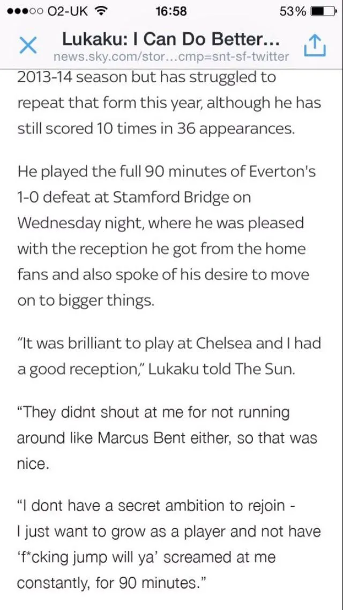Close the in-app browser with the X
Image resolution: width=343 pixels, height=610 pixels.
pos(27,46)
